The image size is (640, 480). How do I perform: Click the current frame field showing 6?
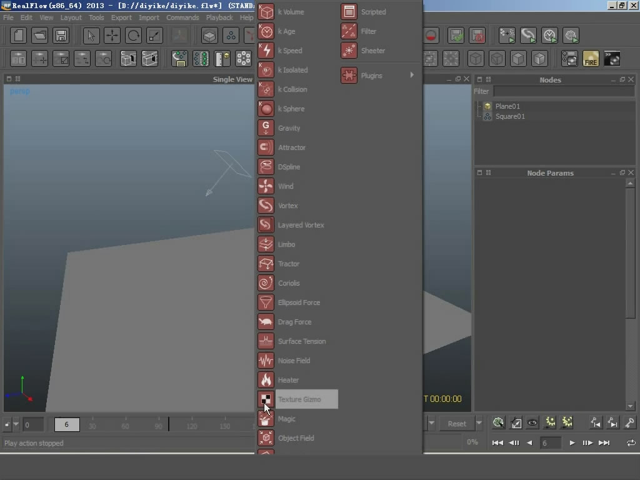[x=550, y=443]
